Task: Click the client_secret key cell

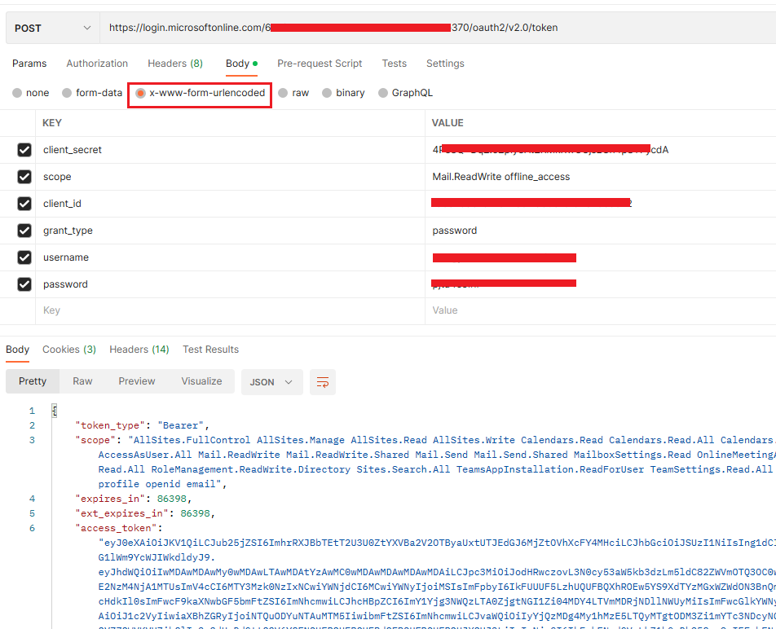Action: click(x=230, y=150)
